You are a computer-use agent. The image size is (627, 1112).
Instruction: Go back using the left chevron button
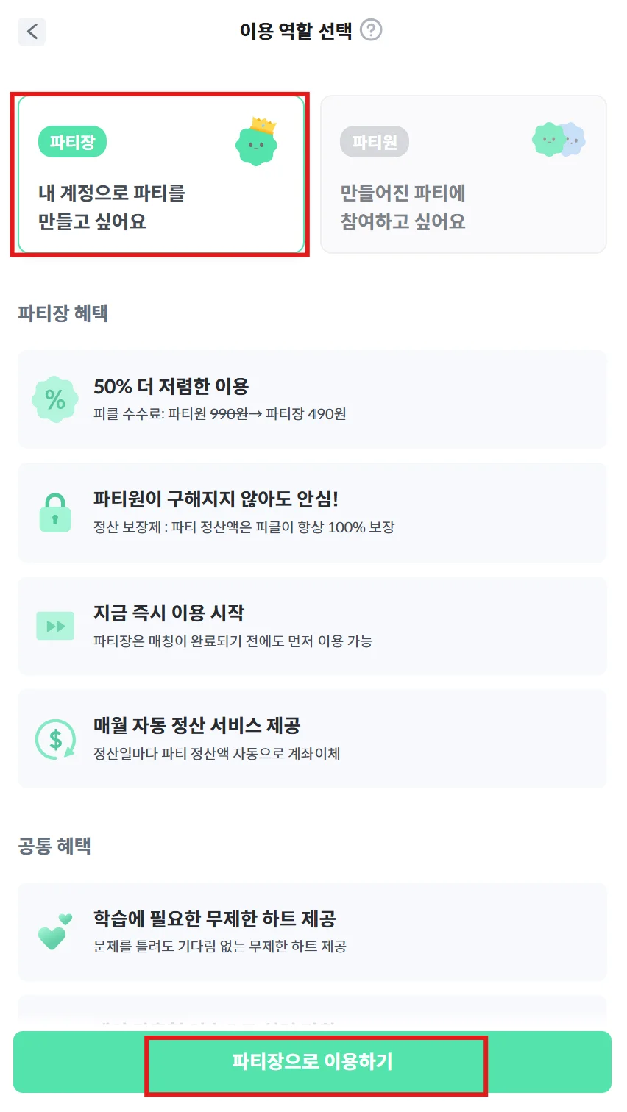coord(32,32)
